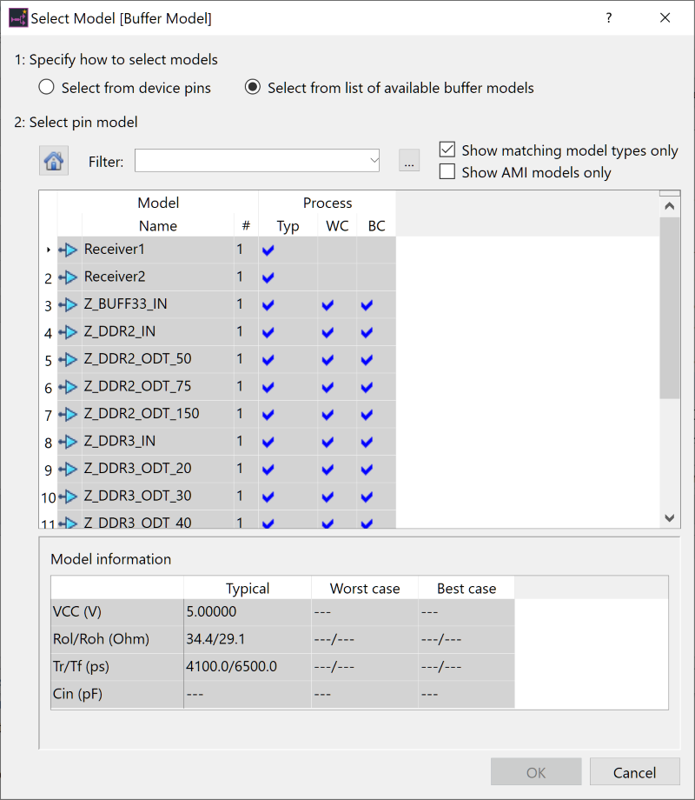Click the Cancel button

pyautogui.click(x=634, y=772)
